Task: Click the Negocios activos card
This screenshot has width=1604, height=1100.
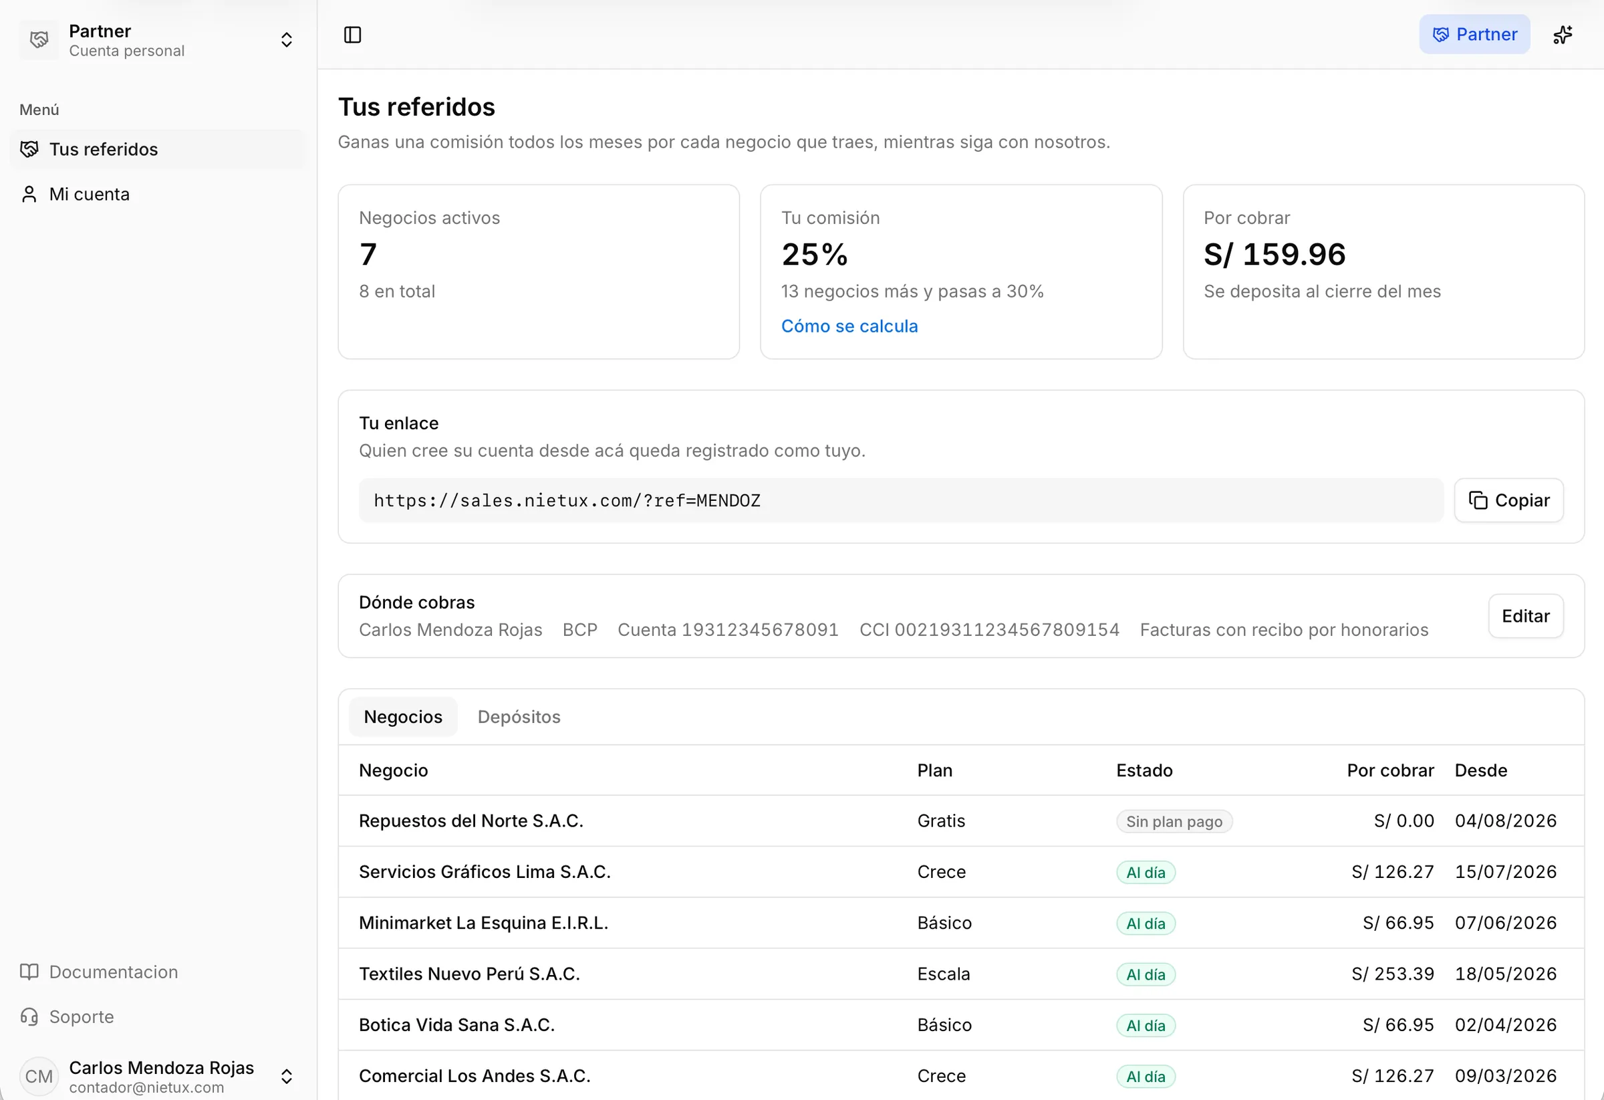Action: point(539,271)
